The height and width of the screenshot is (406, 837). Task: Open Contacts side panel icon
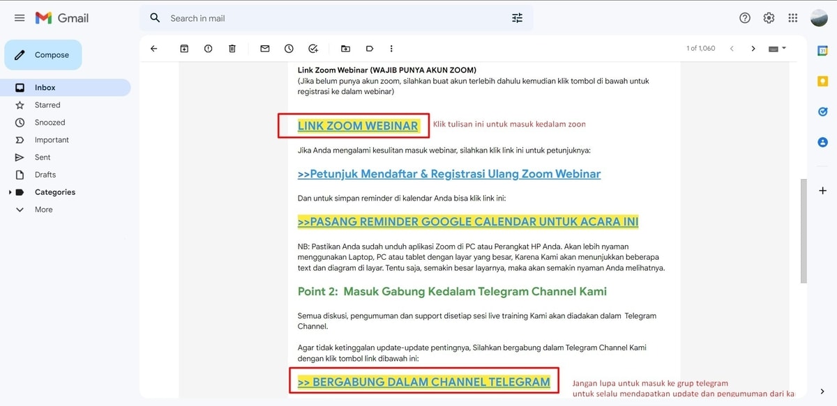[x=822, y=142]
